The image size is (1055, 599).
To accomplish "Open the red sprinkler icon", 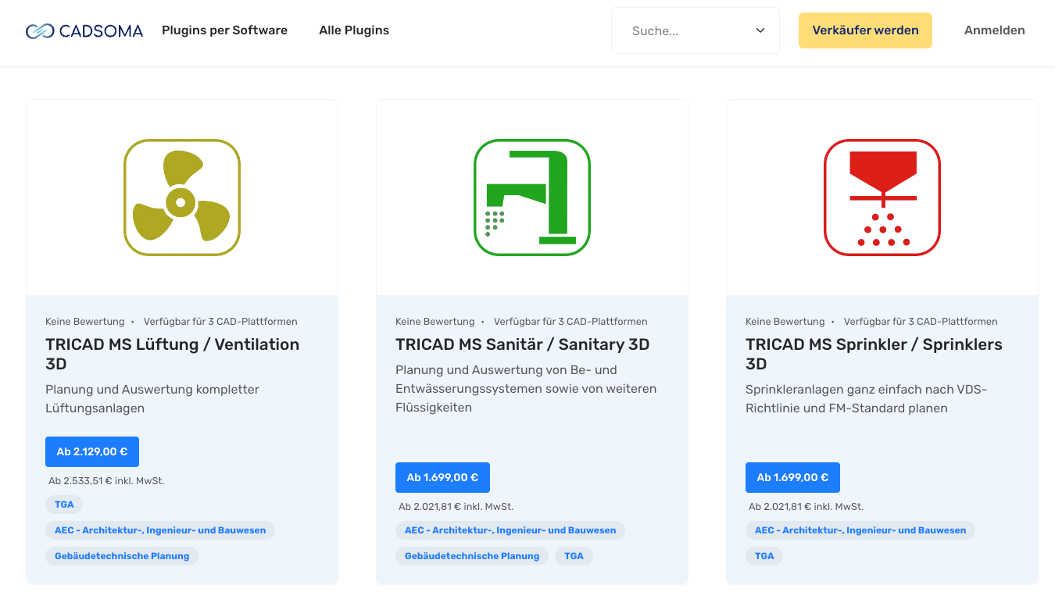I will (x=882, y=198).
